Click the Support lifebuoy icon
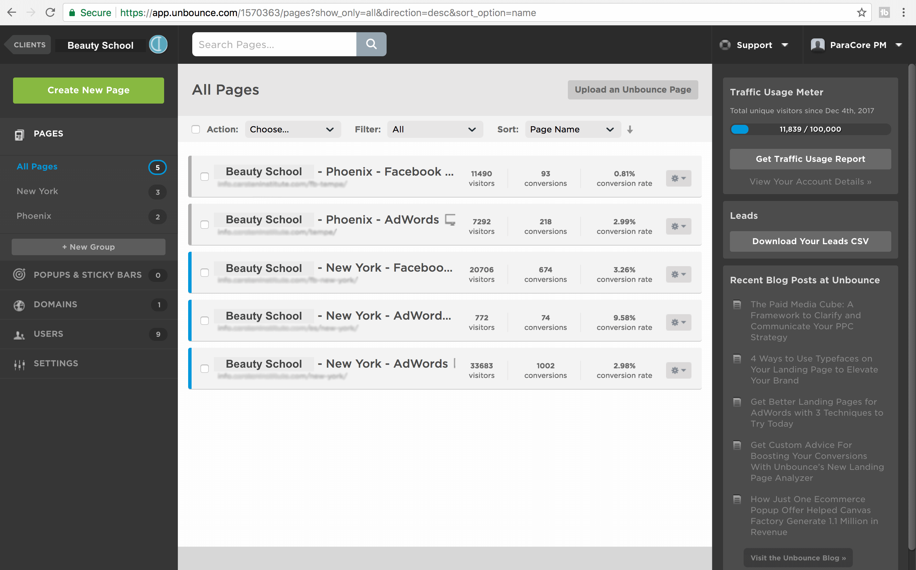 [x=725, y=45]
